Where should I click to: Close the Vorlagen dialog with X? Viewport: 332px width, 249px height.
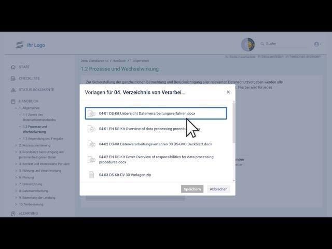pyautogui.click(x=228, y=92)
